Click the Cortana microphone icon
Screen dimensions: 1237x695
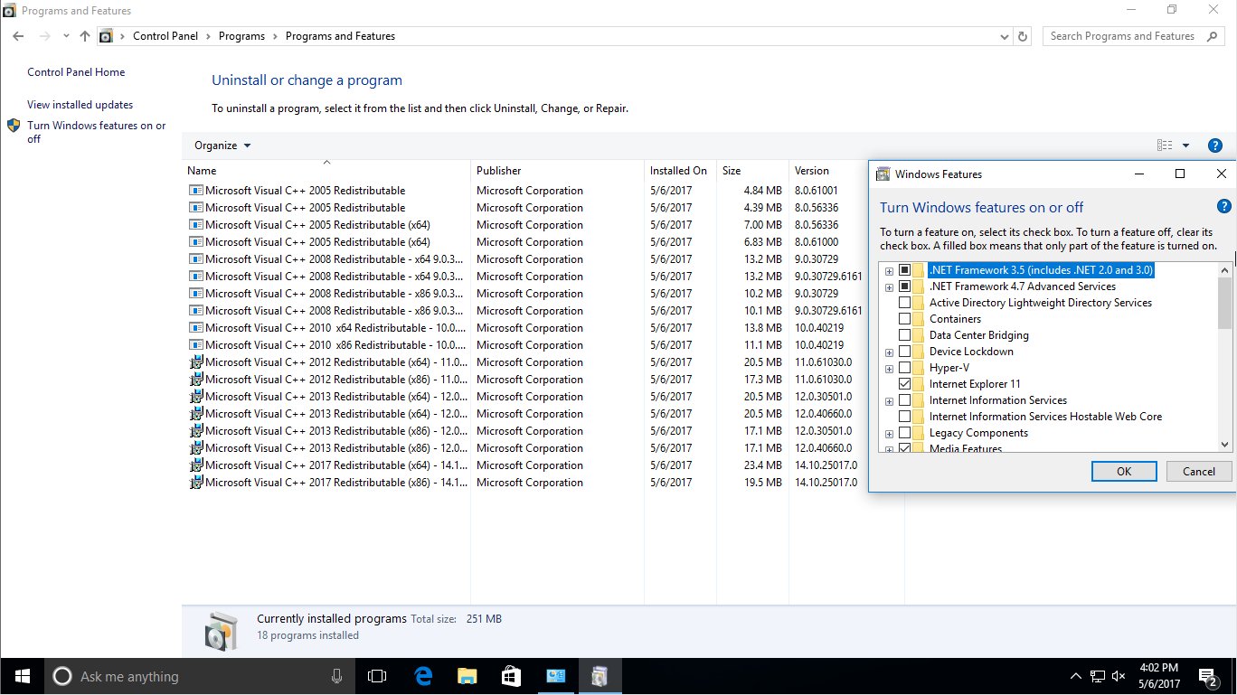[336, 676]
